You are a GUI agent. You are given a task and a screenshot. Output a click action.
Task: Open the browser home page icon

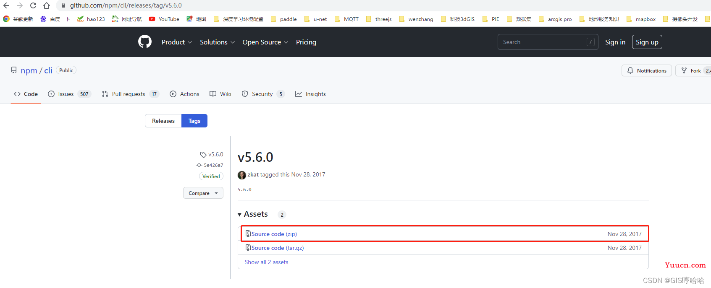(x=47, y=5)
